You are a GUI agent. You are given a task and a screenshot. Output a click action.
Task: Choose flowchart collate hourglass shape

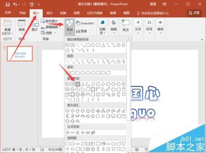click(98, 149)
